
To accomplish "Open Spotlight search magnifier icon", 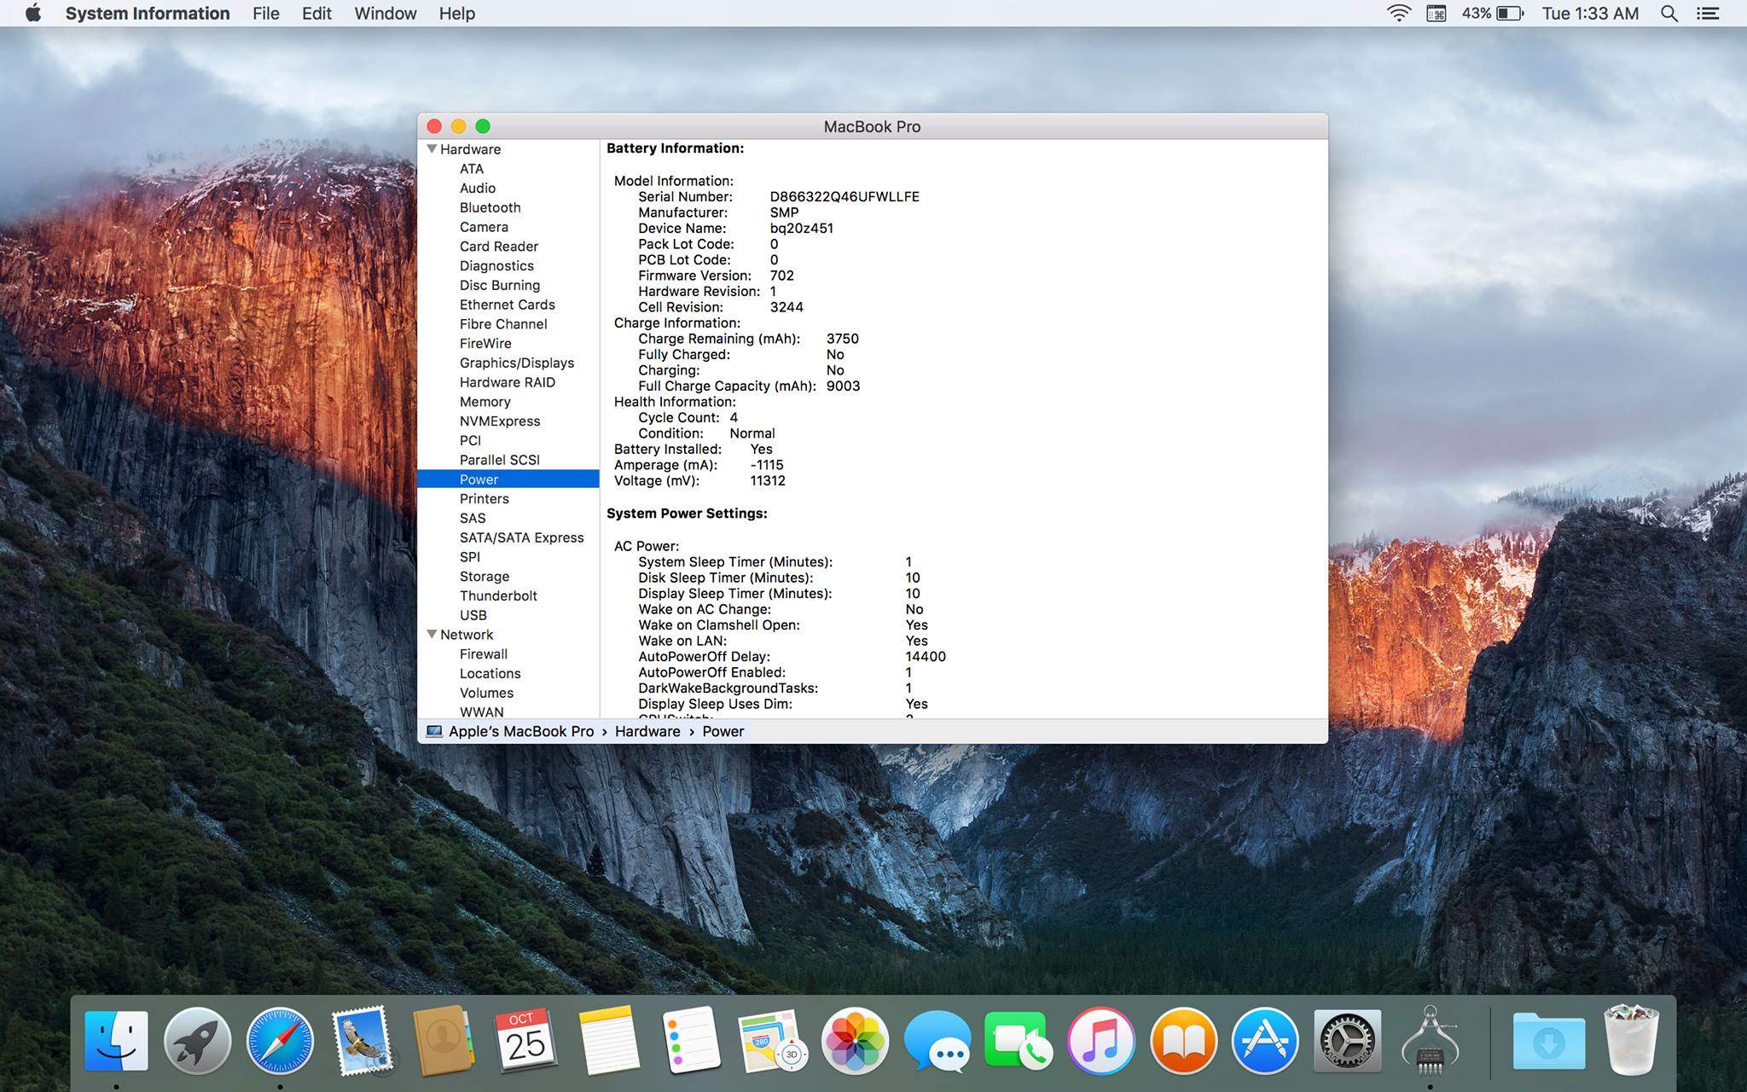I will coord(1669,14).
